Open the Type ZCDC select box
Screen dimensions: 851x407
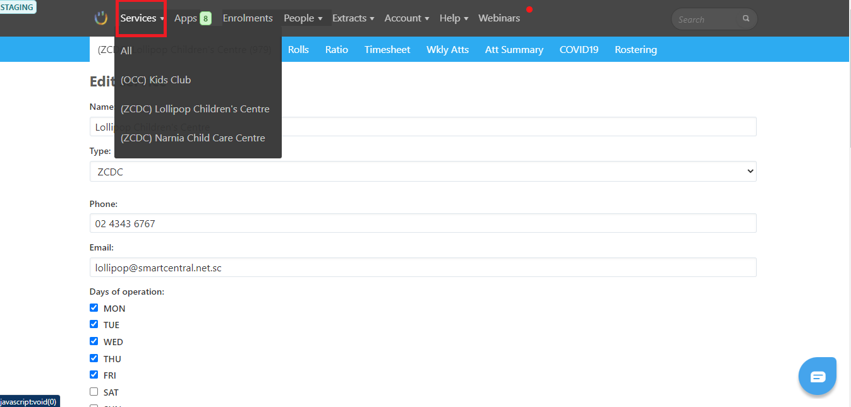click(423, 171)
